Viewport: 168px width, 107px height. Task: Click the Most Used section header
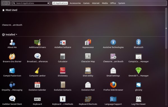tap(10, 10)
